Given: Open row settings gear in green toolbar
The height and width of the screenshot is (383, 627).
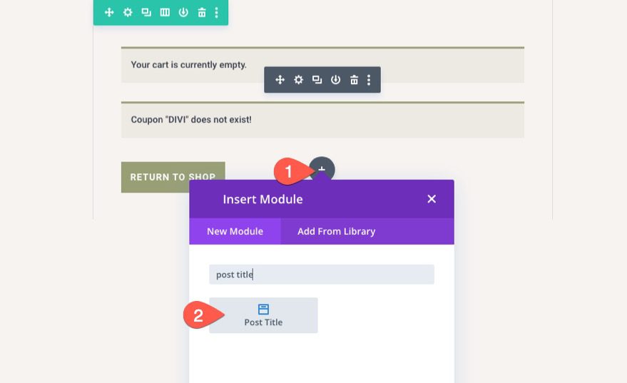Looking at the screenshot, I should [128, 12].
